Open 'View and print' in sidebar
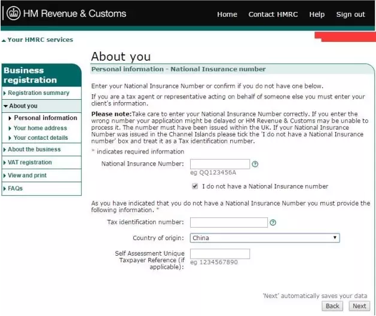This screenshot has height=316, width=376. (x=27, y=176)
